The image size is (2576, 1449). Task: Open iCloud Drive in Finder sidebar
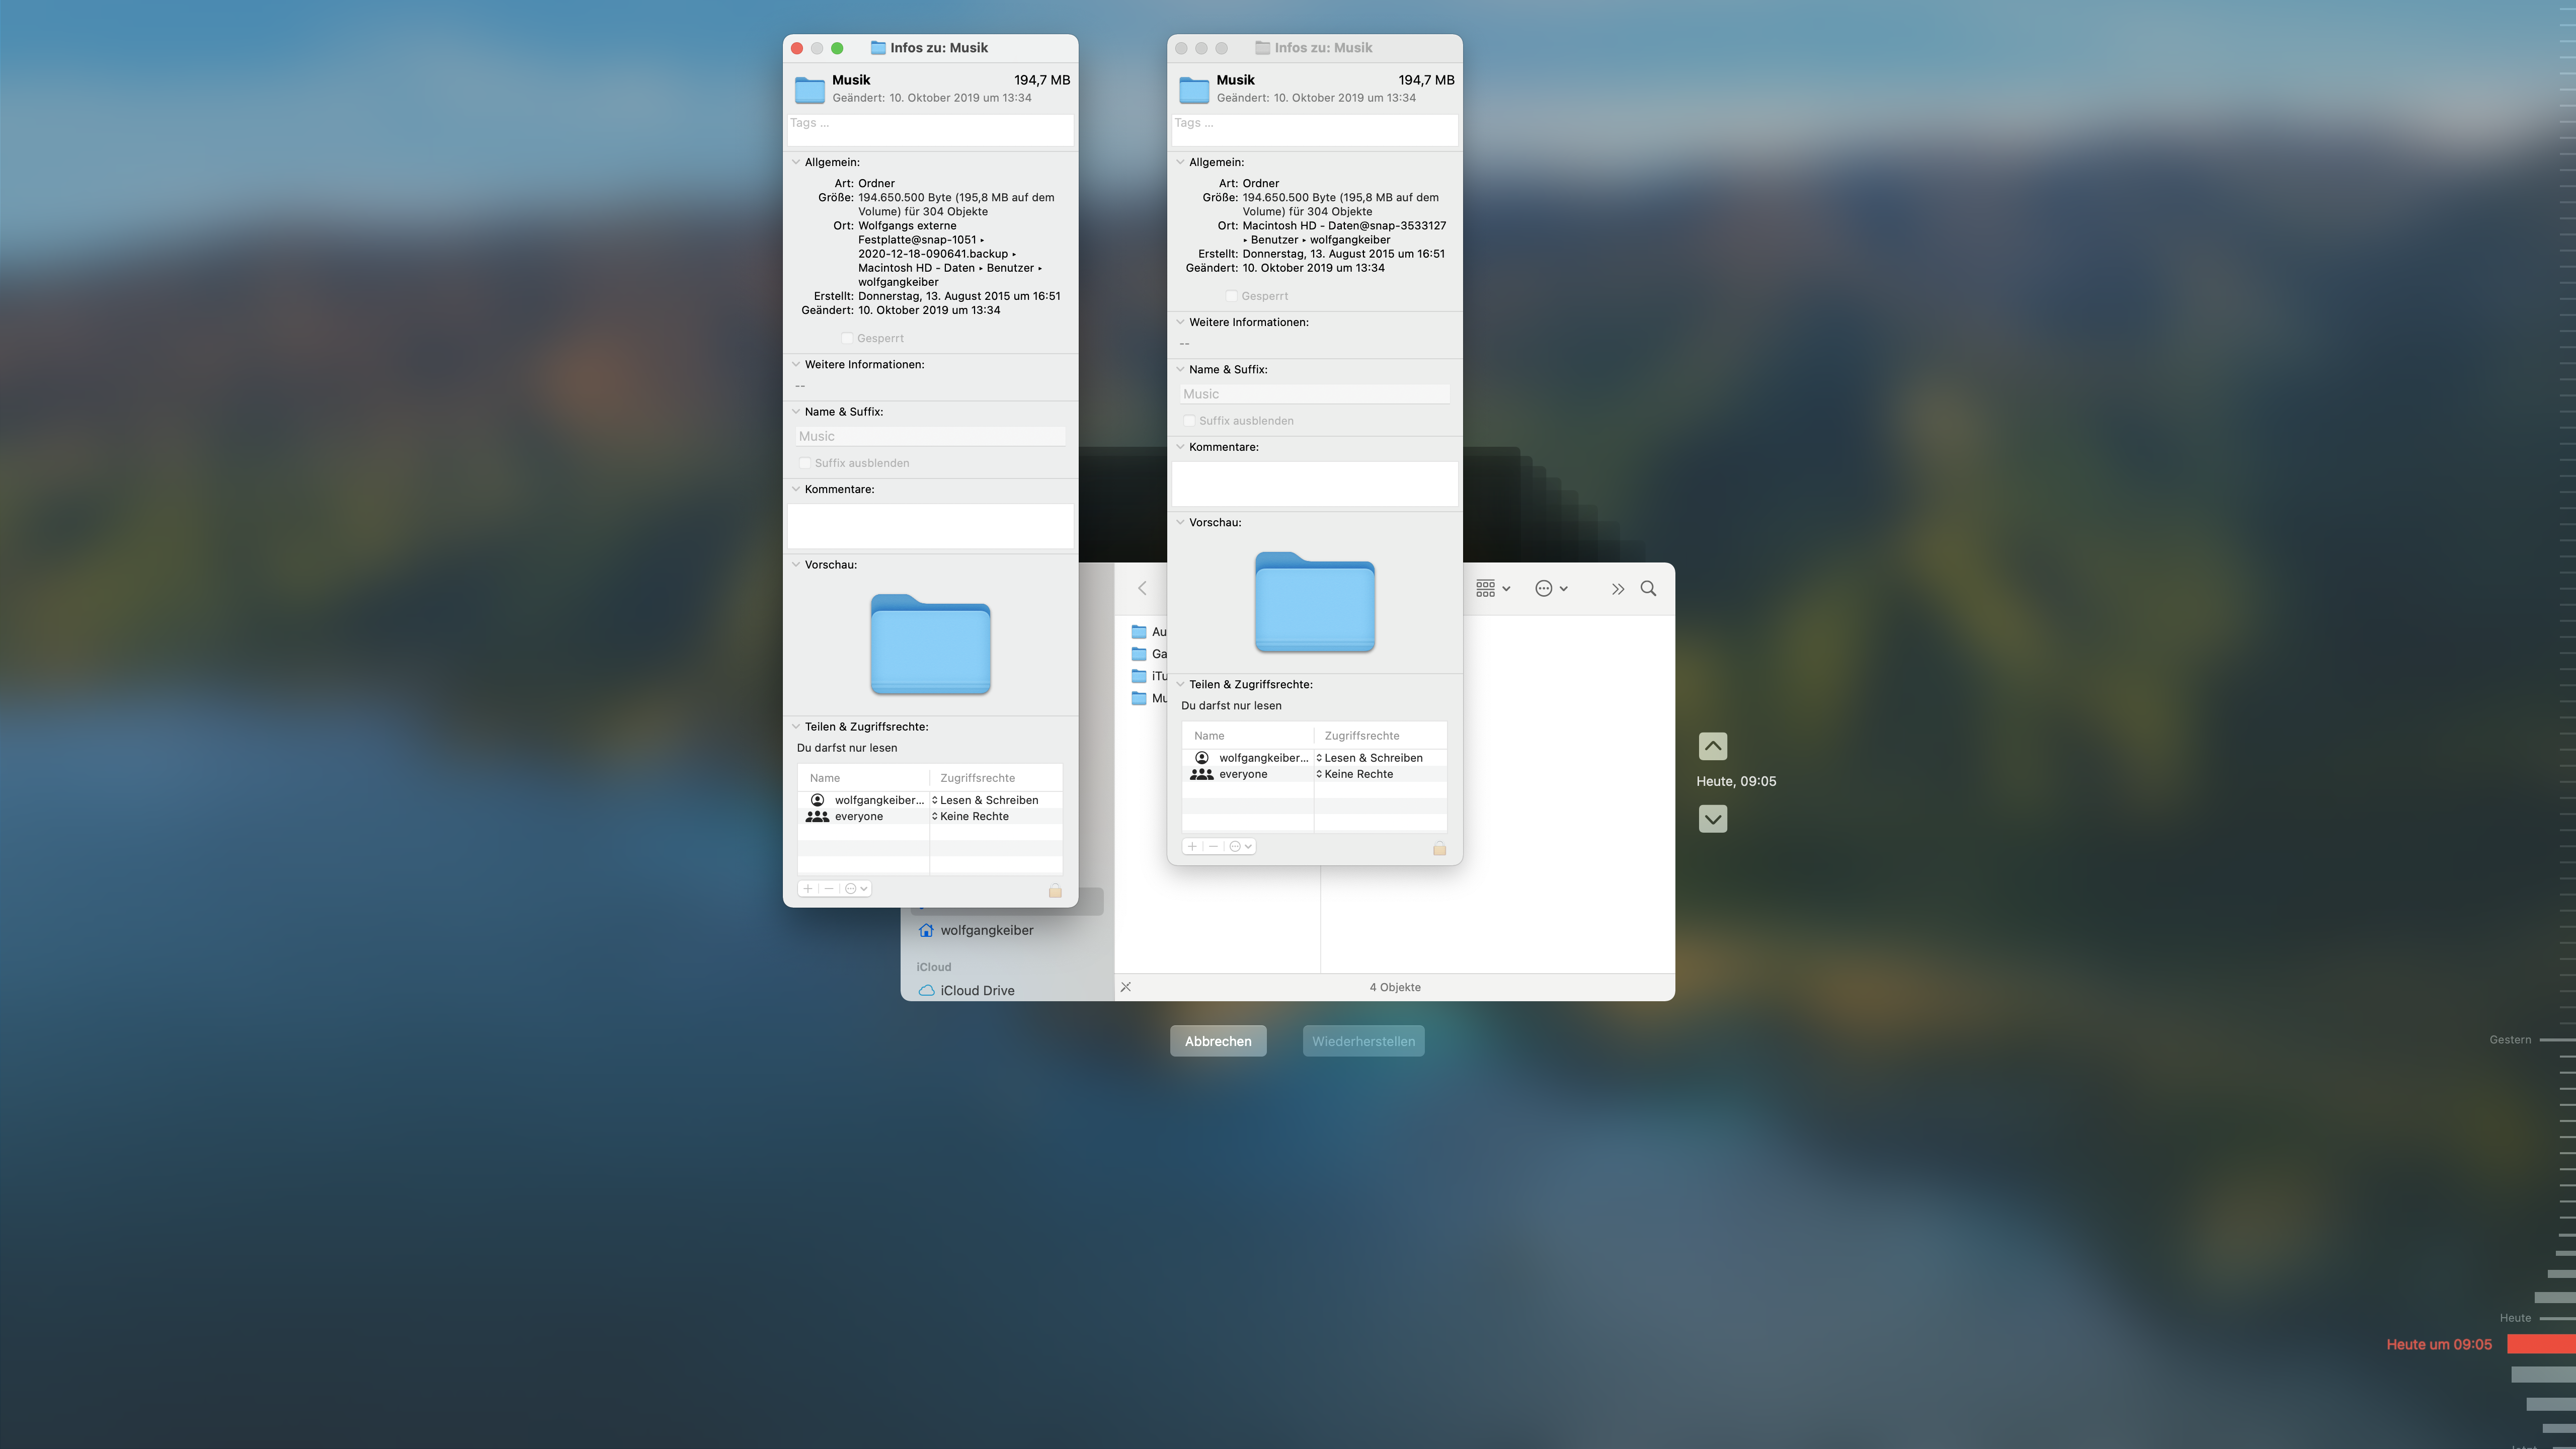(x=976, y=990)
